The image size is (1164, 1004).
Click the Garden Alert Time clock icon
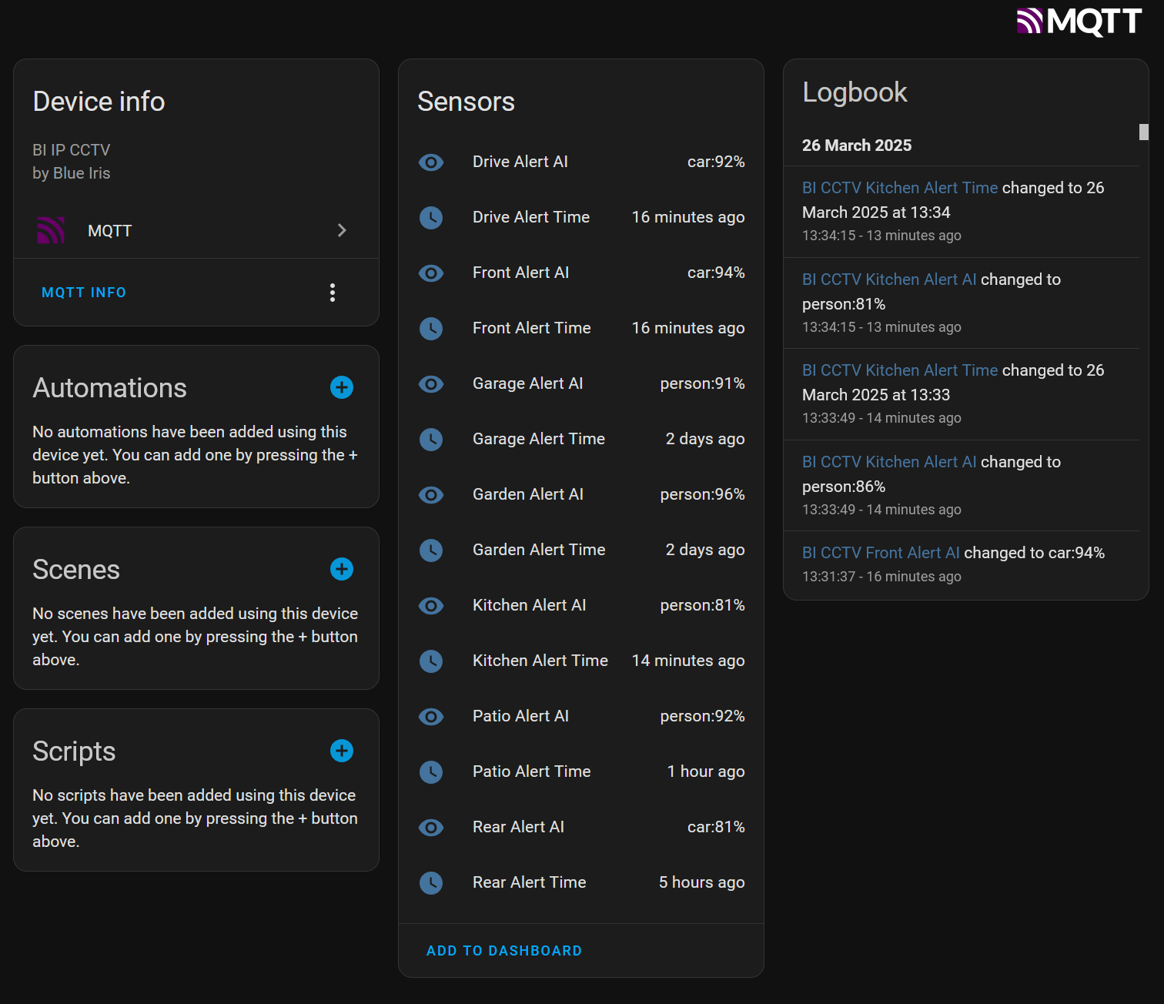(x=431, y=551)
